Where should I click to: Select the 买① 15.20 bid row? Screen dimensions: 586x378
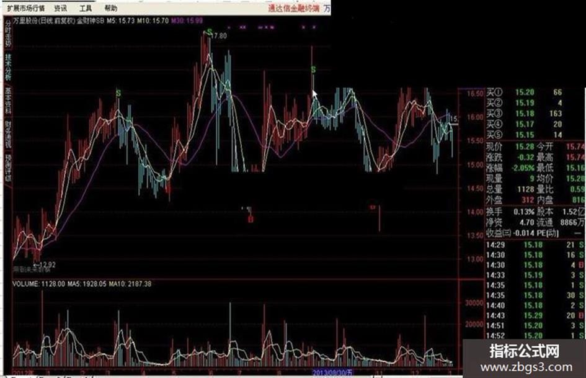[x=525, y=92]
